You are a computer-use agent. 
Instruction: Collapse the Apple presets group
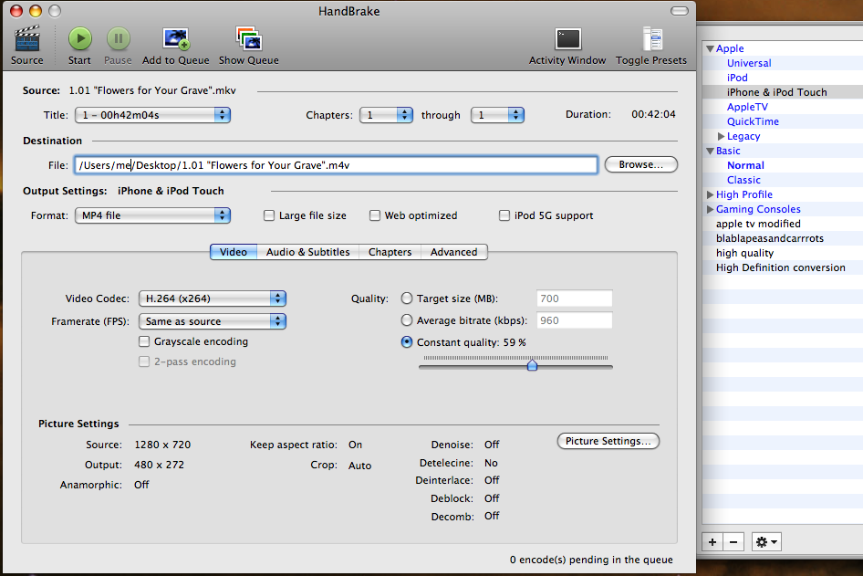(x=711, y=48)
